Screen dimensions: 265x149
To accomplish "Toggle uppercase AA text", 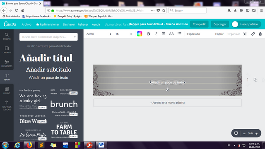I will 171,34.
